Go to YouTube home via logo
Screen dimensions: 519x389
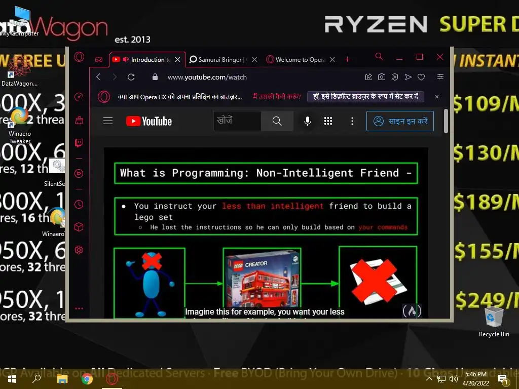coord(149,121)
